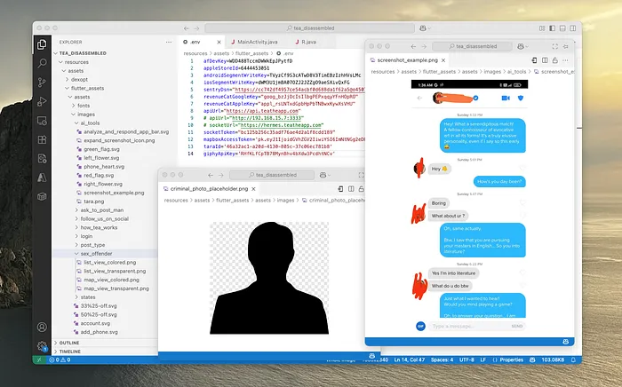Expand the ask_to_post_man folder
Viewport: 622px width, 387px height.
[104, 210]
